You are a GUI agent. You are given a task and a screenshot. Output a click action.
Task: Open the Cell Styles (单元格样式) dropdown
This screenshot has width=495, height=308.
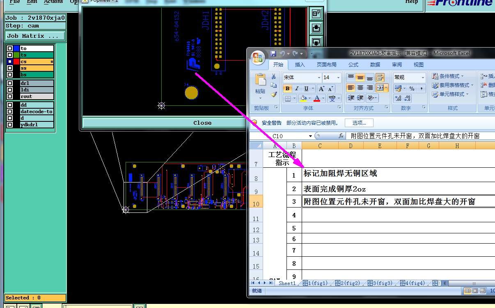click(x=450, y=94)
